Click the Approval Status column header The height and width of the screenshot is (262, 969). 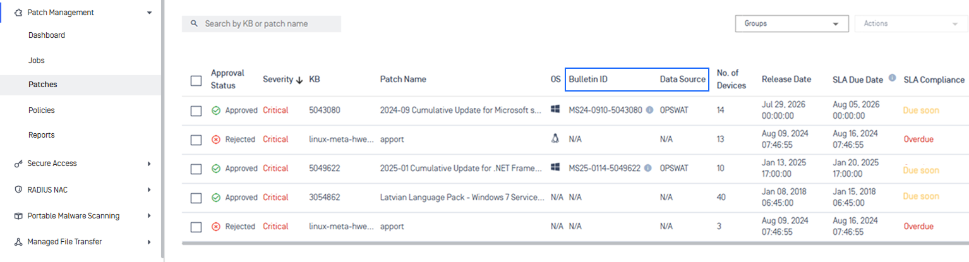[x=227, y=80]
